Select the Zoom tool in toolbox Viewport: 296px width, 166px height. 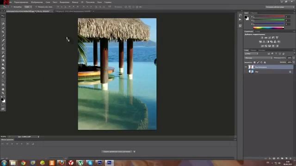(3, 93)
